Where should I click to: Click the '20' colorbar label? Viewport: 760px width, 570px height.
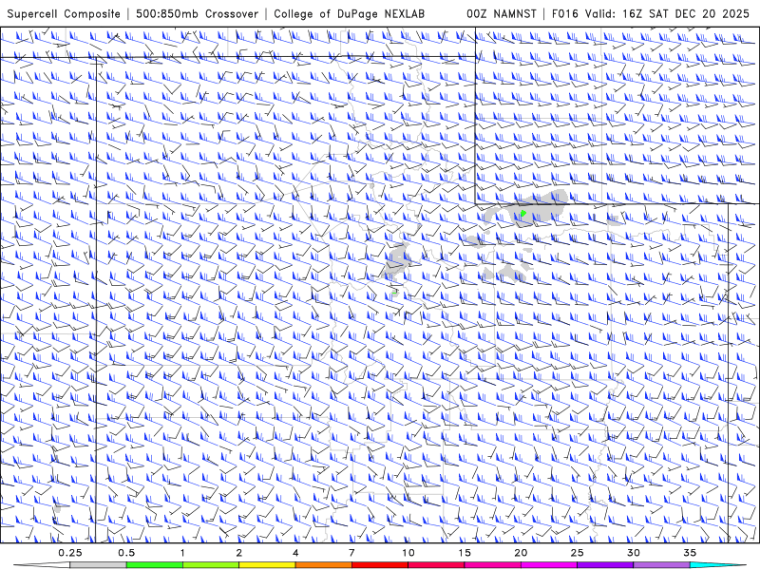coord(521,553)
